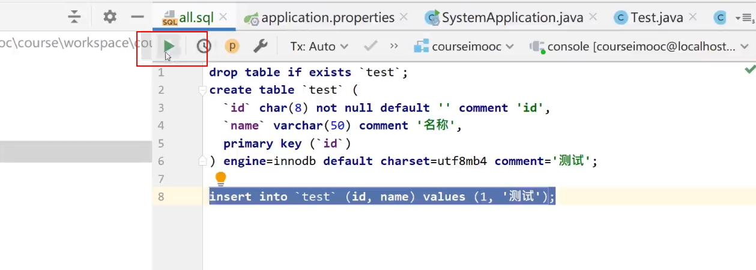The image size is (756, 270).
Task: Open the project panel gear settings
Action: point(110,17)
